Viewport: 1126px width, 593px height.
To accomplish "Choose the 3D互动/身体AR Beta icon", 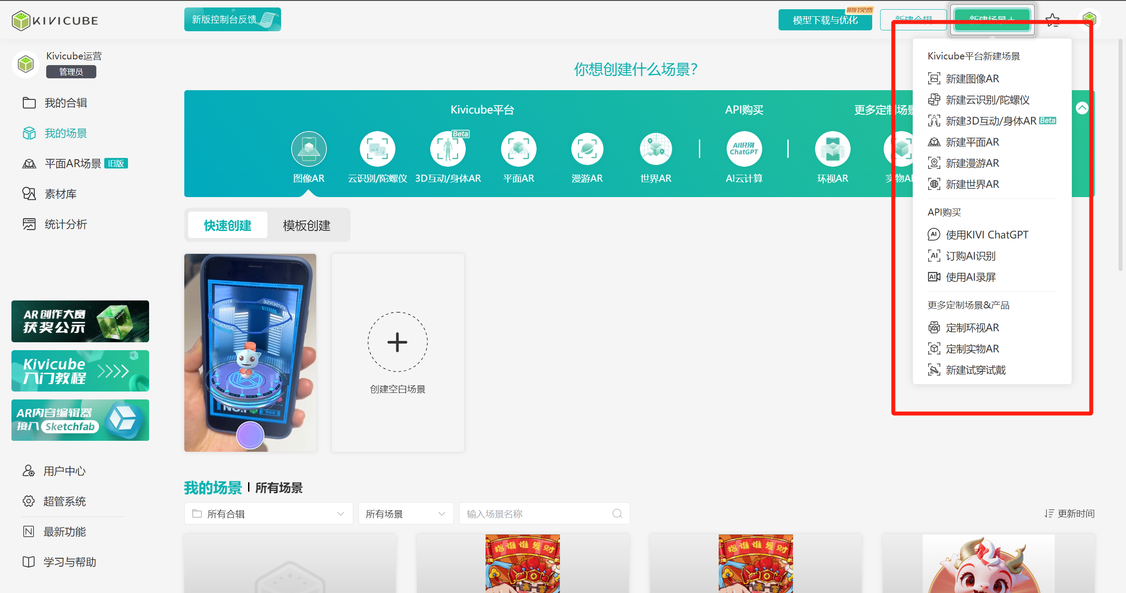I will [448, 149].
